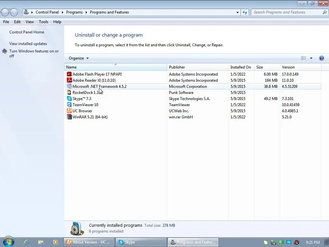
Task: Click the blue monitor tray icon
Action: point(289,242)
